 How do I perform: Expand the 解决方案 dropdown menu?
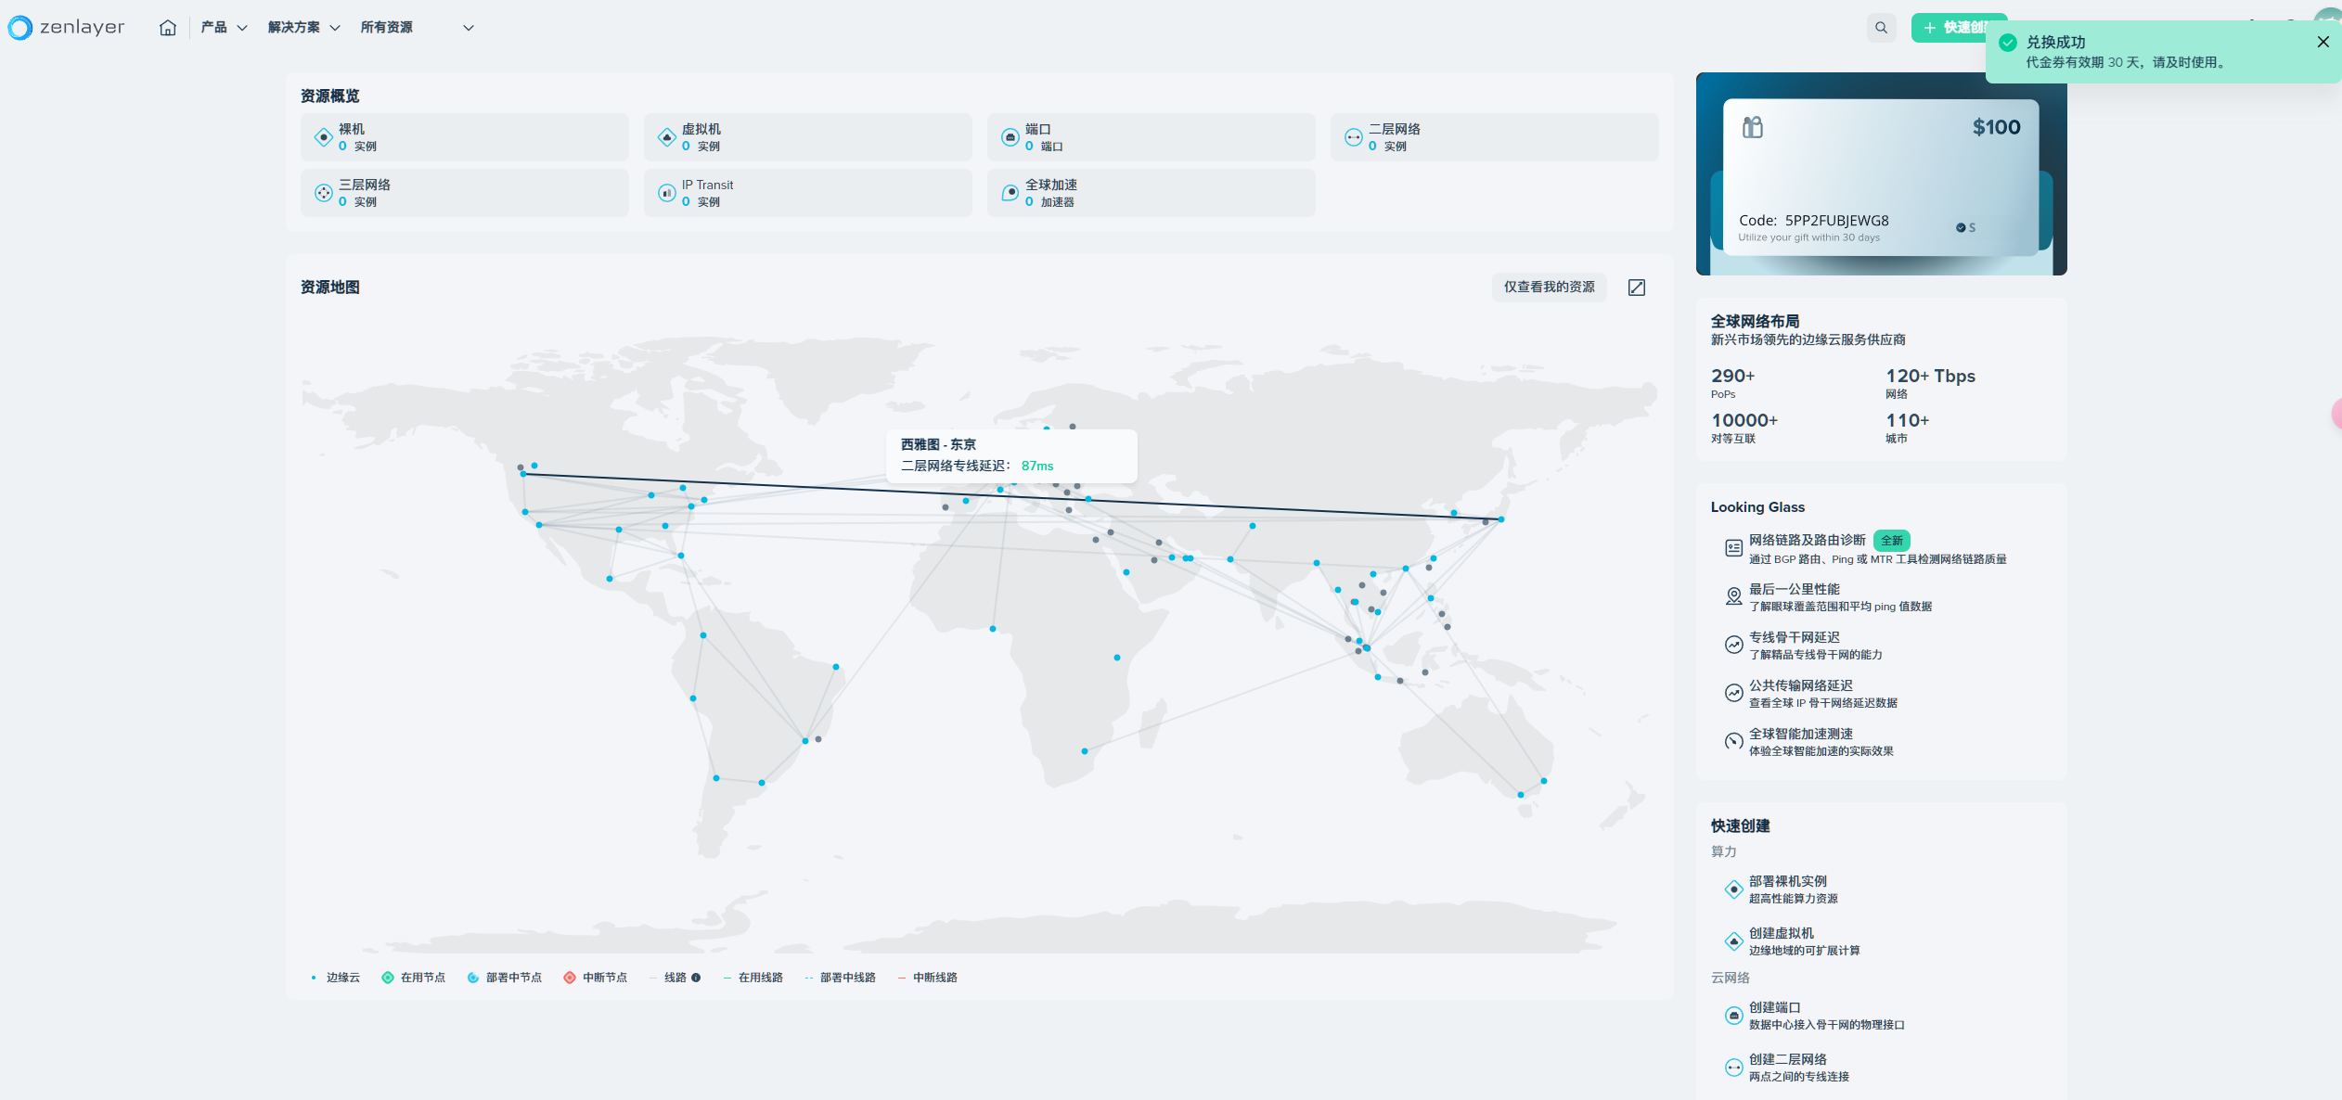pyautogui.click(x=303, y=28)
